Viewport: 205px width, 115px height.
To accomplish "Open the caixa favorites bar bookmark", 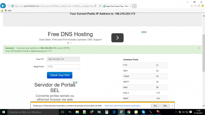I will click(8, 10).
